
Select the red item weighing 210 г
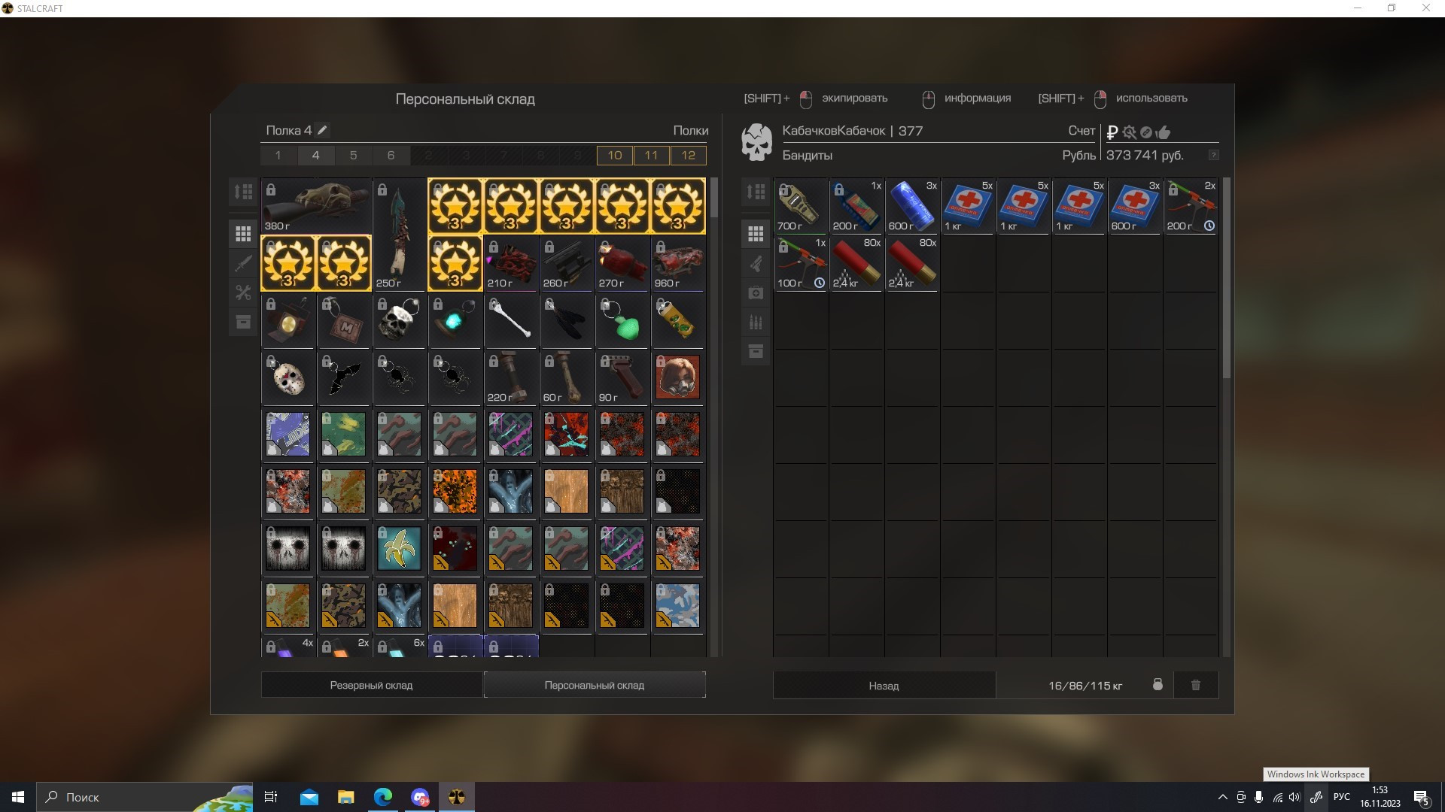click(x=511, y=263)
